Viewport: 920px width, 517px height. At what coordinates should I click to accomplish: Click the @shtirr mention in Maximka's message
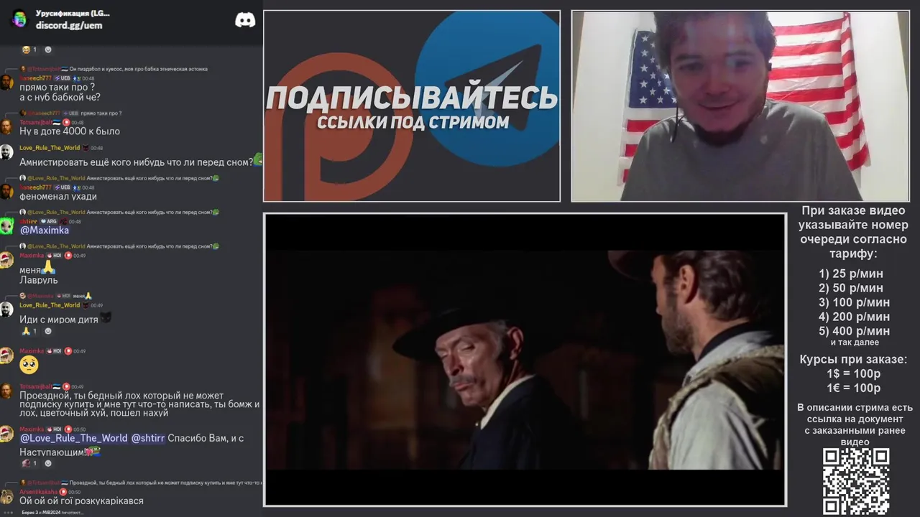click(x=147, y=438)
